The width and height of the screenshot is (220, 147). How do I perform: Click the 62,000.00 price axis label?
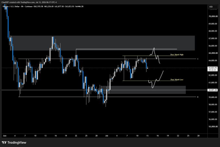[213, 75]
